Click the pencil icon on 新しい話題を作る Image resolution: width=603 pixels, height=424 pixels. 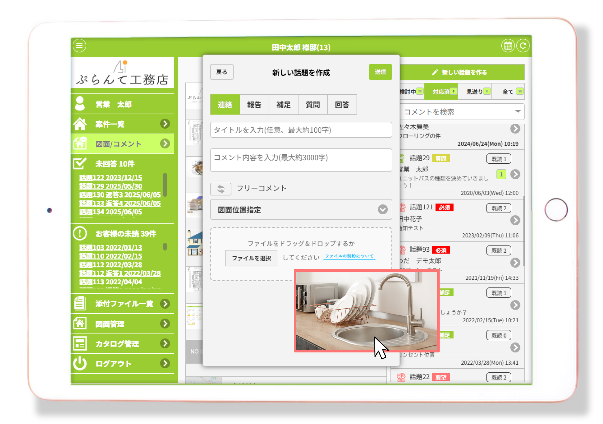[435, 72]
